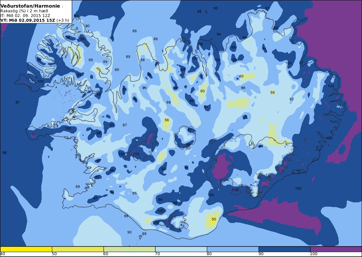Click the legend scale label 70

(157, 254)
